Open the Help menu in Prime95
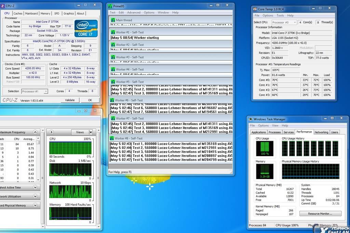 (x=175, y=13)
